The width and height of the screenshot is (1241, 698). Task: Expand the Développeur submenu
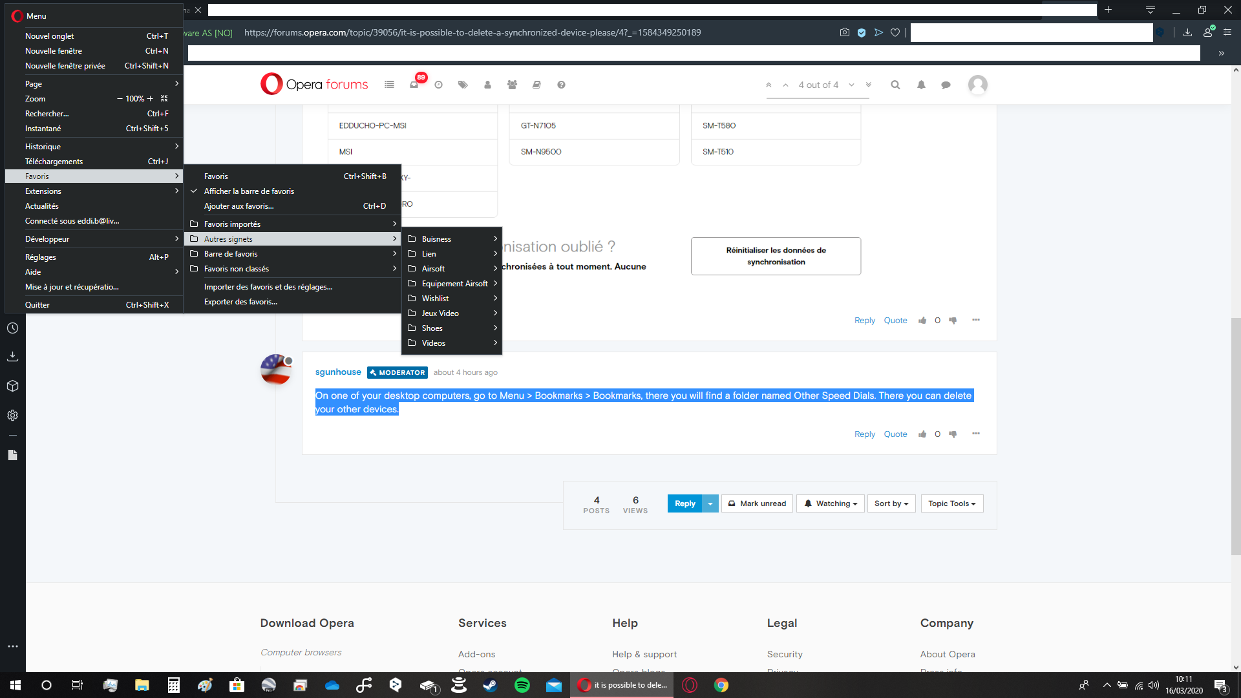94,239
